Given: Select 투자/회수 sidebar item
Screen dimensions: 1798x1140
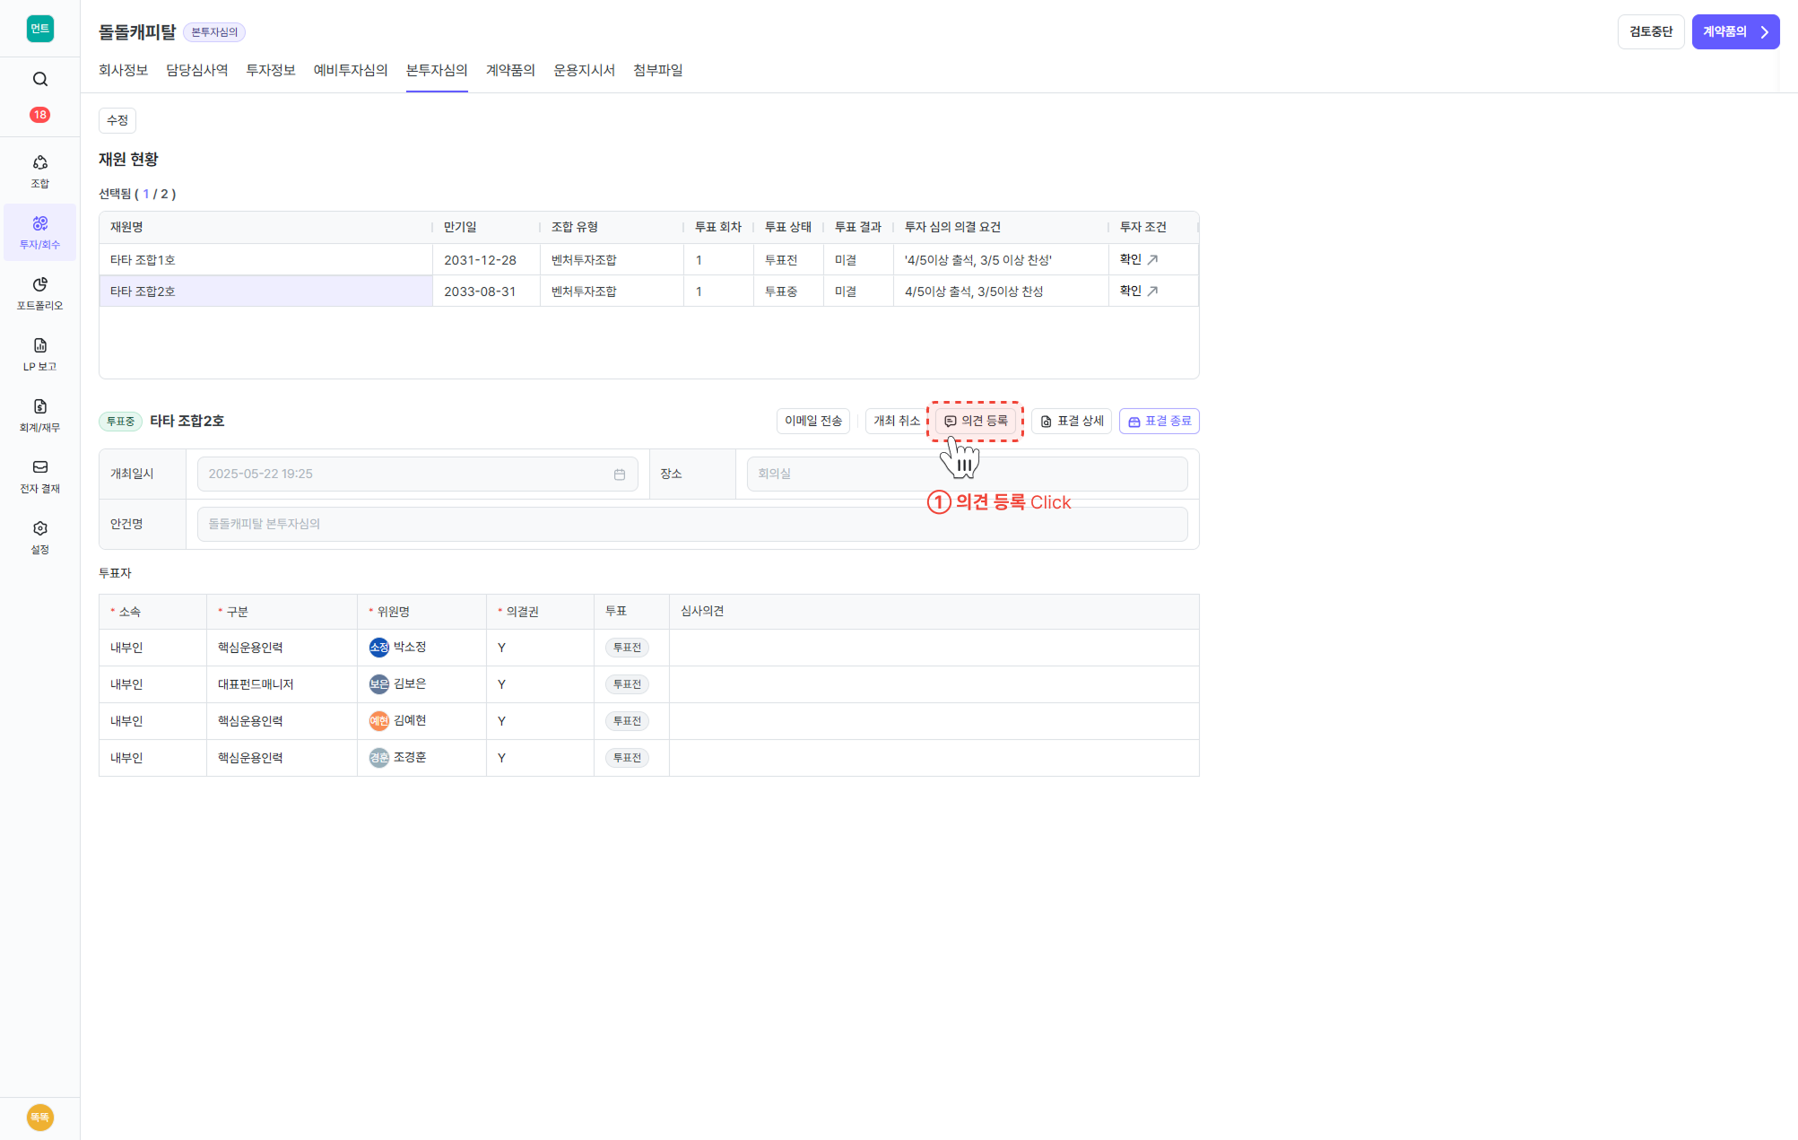Looking at the screenshot, I should point(39,232).
